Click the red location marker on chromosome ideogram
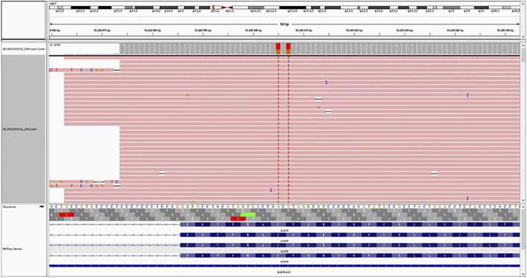 (x=214, y=7)
